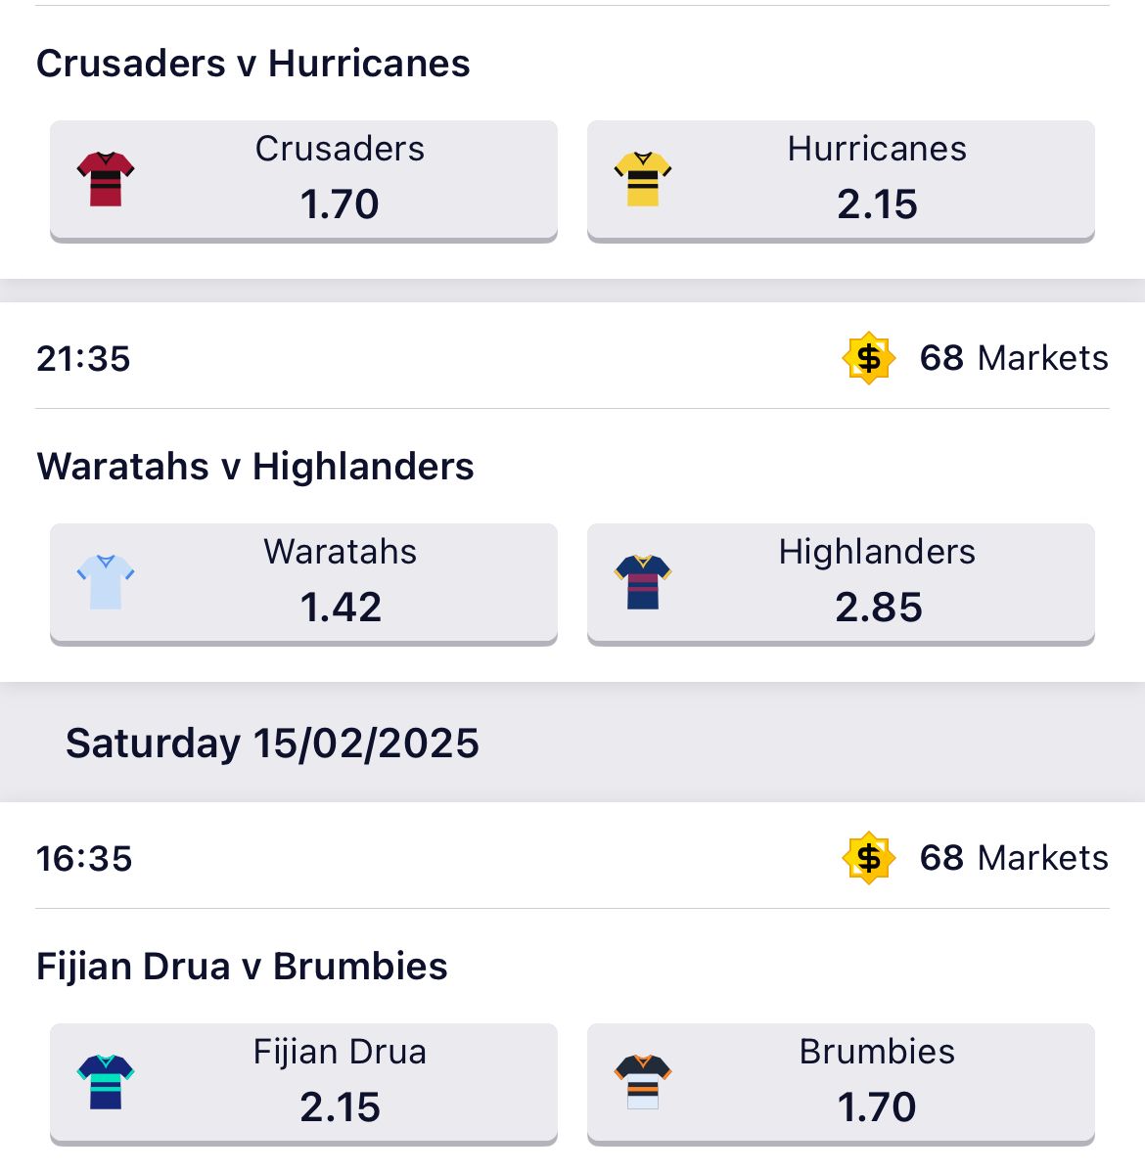
Task: Click the dollar badge beside the 16:35 match
Action: click(x=868, y=858)
